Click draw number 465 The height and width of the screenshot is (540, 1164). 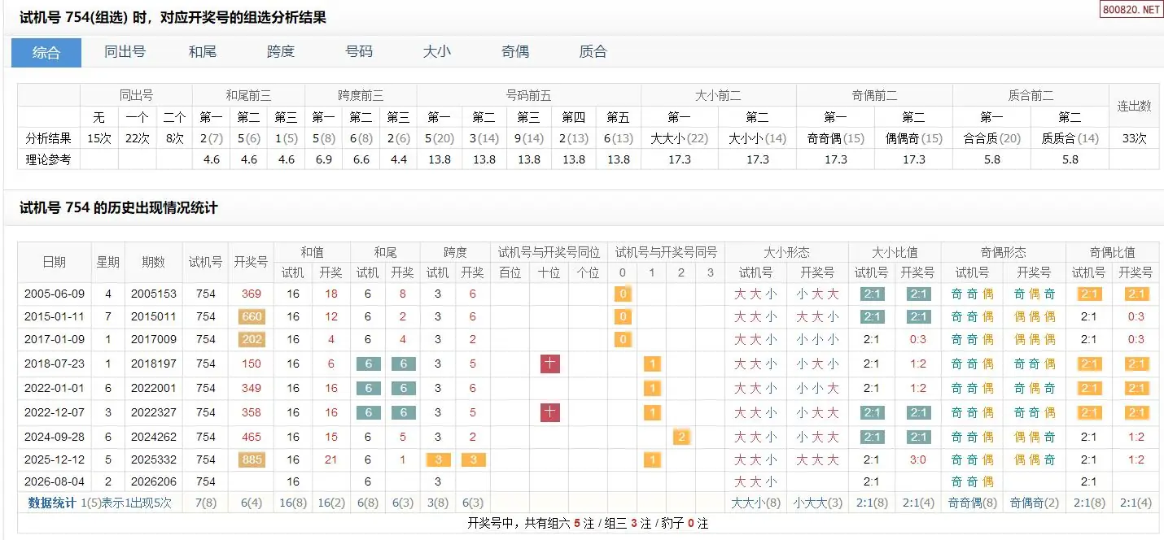[x=252, y=437]
